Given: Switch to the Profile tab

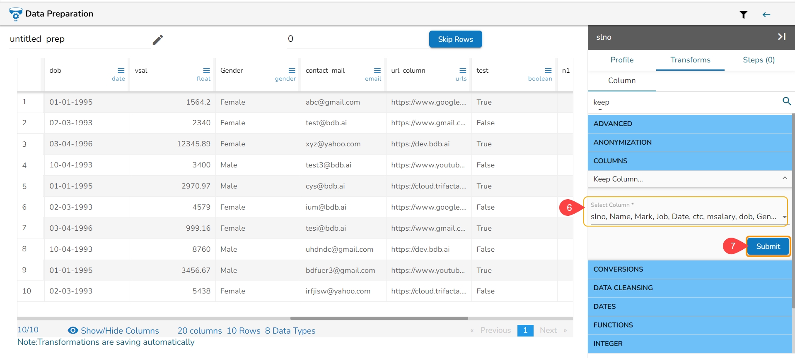Looking at the screenshot, I should (x=621, y=60).
